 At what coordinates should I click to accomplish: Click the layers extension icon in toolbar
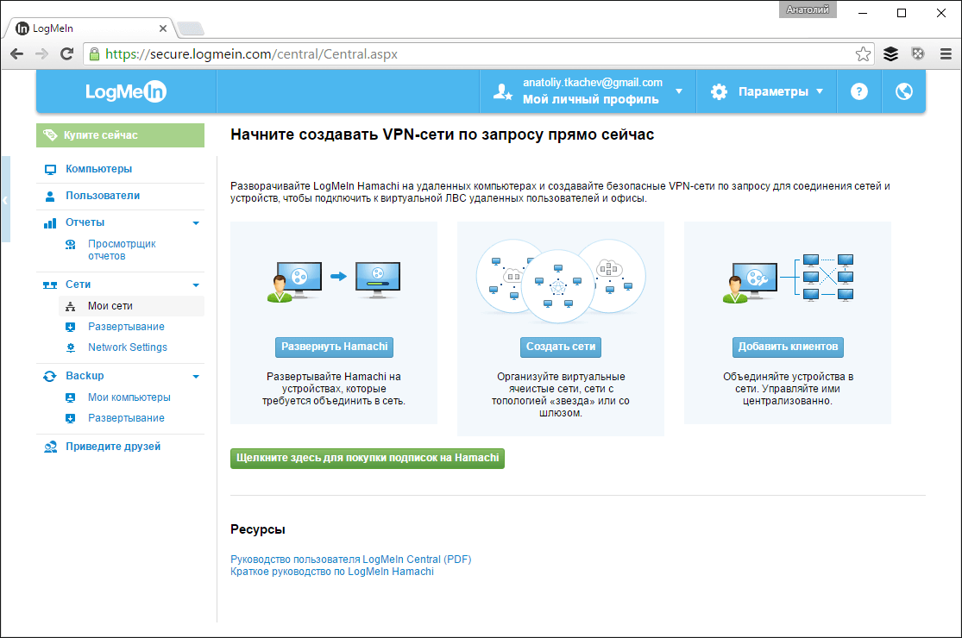pos(891,54)
